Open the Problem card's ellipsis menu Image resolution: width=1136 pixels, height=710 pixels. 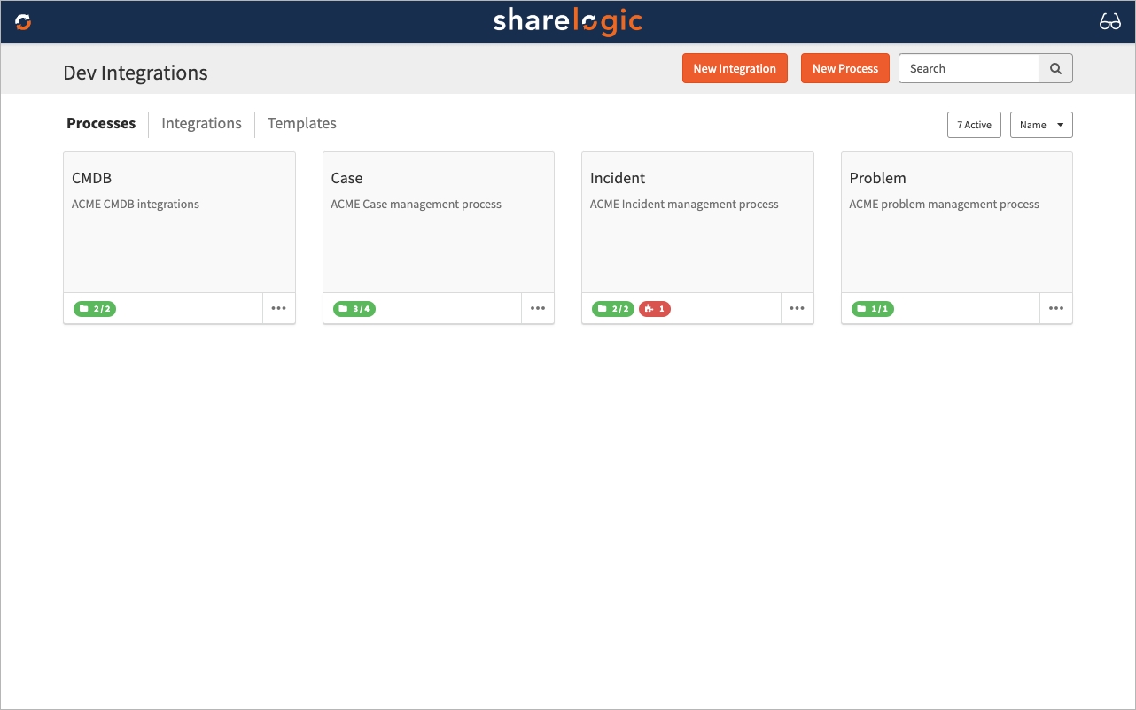click(1055, 308)
